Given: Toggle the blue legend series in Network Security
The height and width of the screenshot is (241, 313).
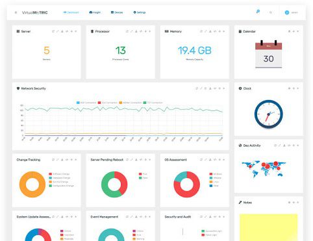Looking at the screenshot, I should coord(86,103).
